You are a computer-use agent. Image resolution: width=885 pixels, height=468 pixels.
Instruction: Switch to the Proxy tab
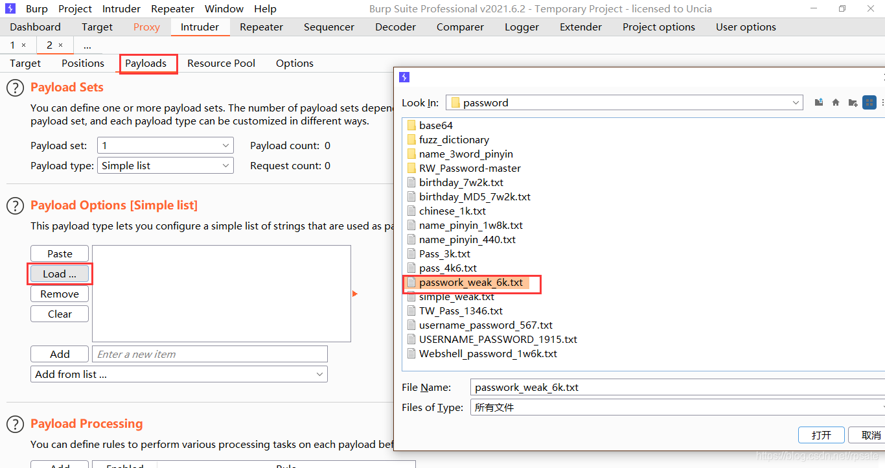tap(146, 27)
